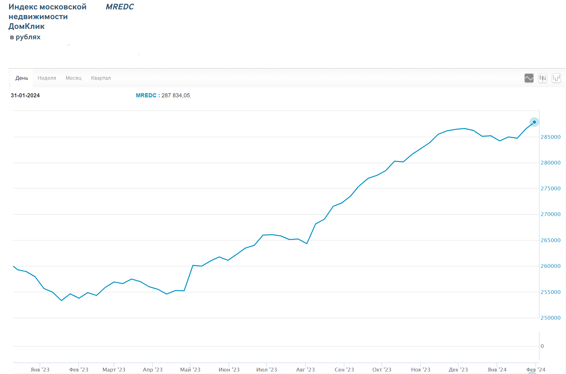Click the Авг '23 axis label

tap(305, 370)
